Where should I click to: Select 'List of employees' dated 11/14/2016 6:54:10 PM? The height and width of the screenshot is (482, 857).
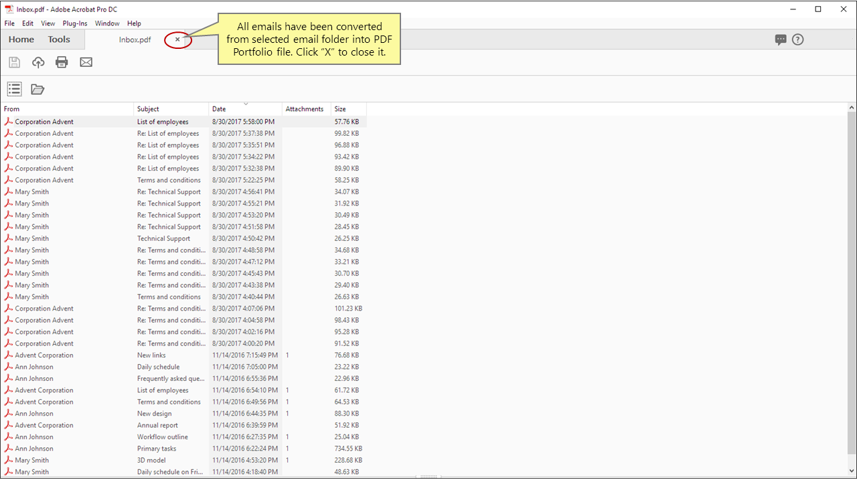click(x=163, y=390)
